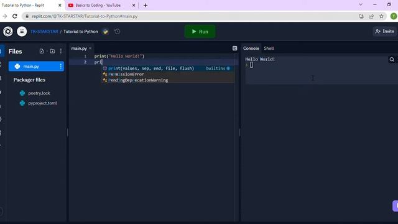Open the pyproject.toml file
Image resolution: width=398 pixels, height=224 pixels.
click(x=42, y=103)
